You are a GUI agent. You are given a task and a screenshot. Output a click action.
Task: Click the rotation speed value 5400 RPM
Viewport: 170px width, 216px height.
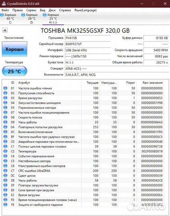pyautogui.click(x=156, y=50)
